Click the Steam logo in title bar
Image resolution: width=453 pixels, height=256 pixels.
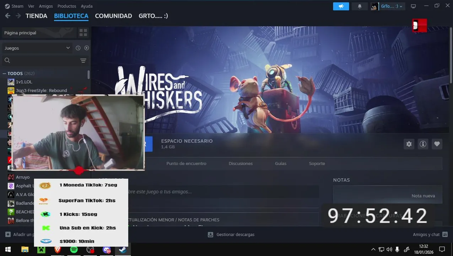(7, 6)
